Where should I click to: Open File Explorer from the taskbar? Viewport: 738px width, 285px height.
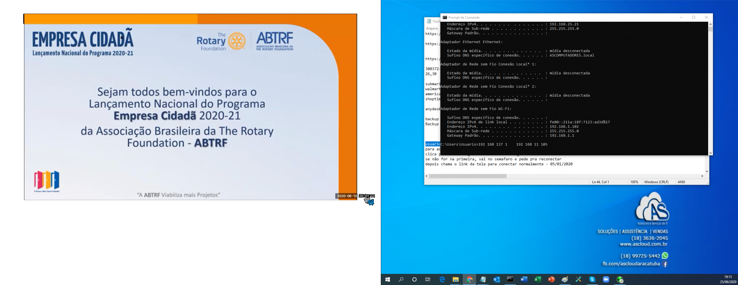(x=456, y=279)
